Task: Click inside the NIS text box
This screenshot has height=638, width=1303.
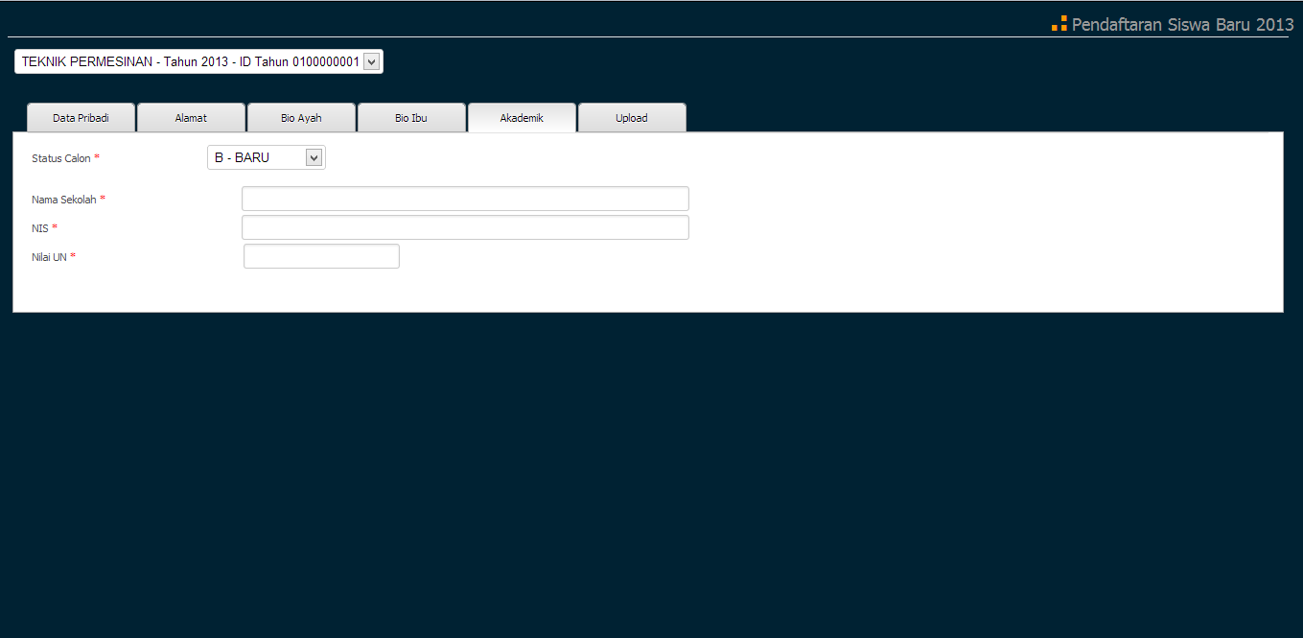Action: point(465,227)
